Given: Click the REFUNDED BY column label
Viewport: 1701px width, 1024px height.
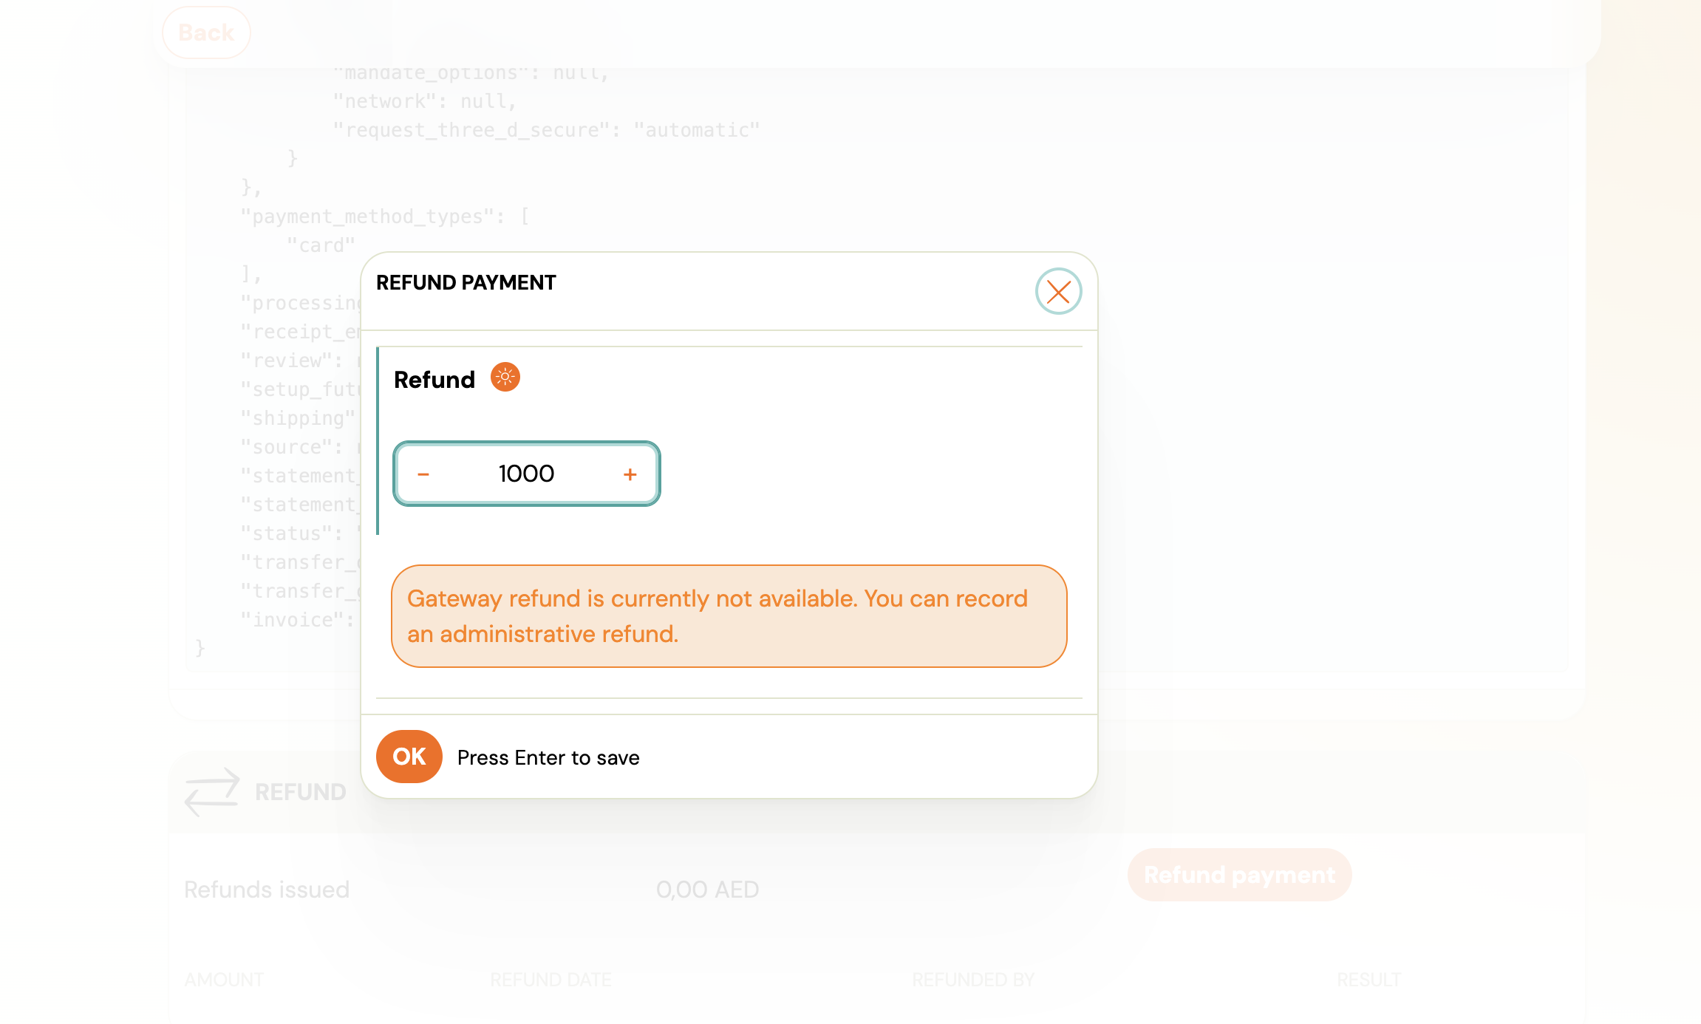Looking at the screenshot, I should (974, 979).
